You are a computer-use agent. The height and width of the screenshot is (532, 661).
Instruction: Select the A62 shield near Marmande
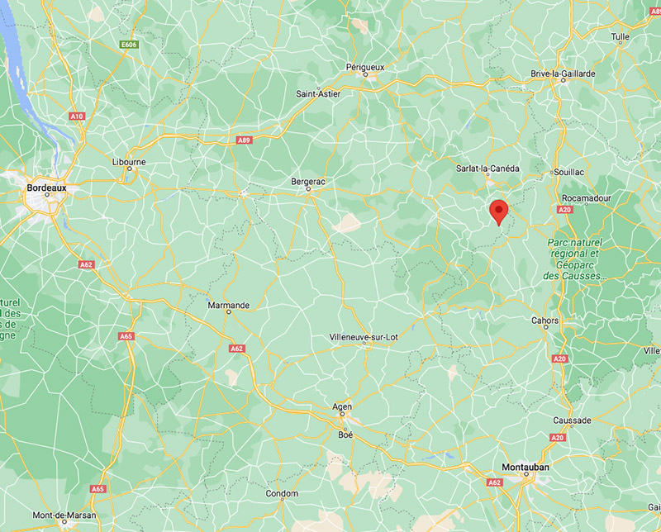pyautogui.click(x=237, y=349)
